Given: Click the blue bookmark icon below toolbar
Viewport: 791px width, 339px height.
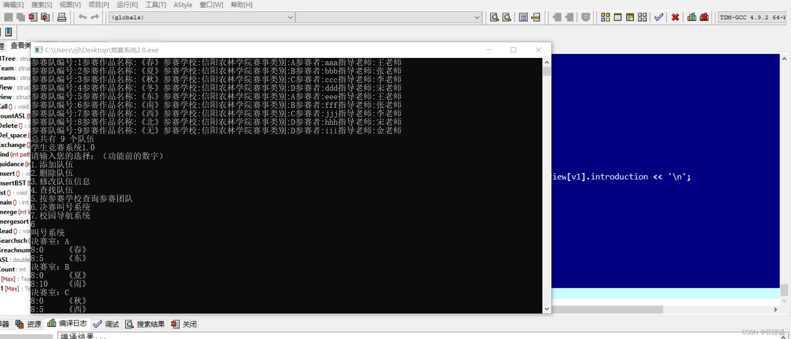Looking at the screenshot, I should (9, 32).
